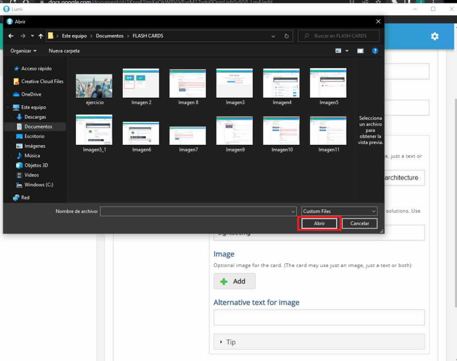Click the Abrir button
457x361 pixels.
(319, 223)
